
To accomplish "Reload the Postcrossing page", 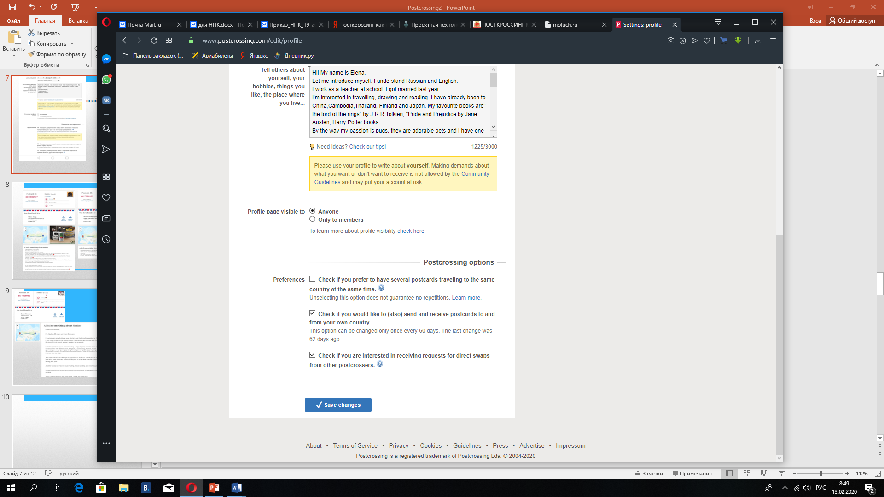I will (x=154, y=40).
